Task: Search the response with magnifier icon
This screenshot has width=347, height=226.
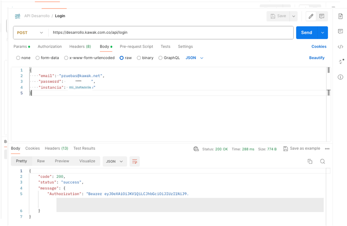Action: click(x=322, y=161)
